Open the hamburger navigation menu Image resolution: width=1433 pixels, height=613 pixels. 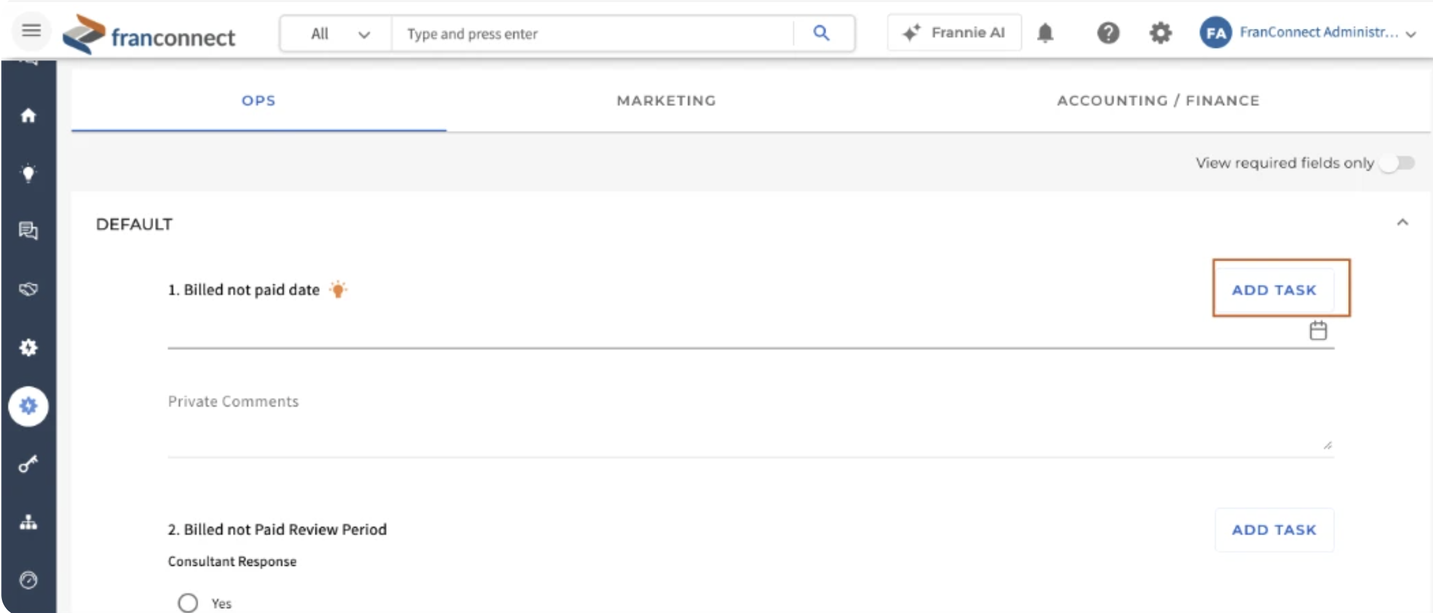click(31, 30)
